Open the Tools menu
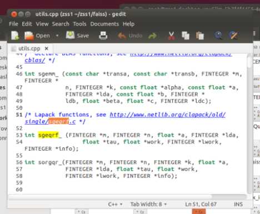This screenshot has width=260, height=214. point(79,24)
